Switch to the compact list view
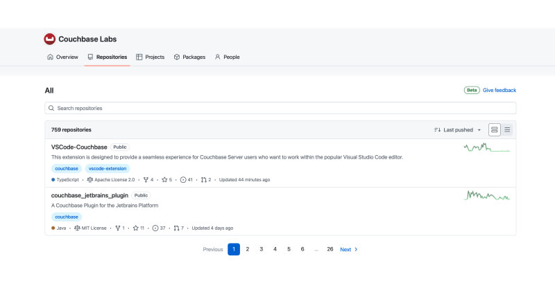555x281 pixels. (x=507, y=129)
